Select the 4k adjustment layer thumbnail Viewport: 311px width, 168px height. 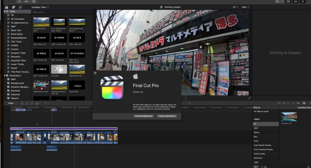pos(41,22)
